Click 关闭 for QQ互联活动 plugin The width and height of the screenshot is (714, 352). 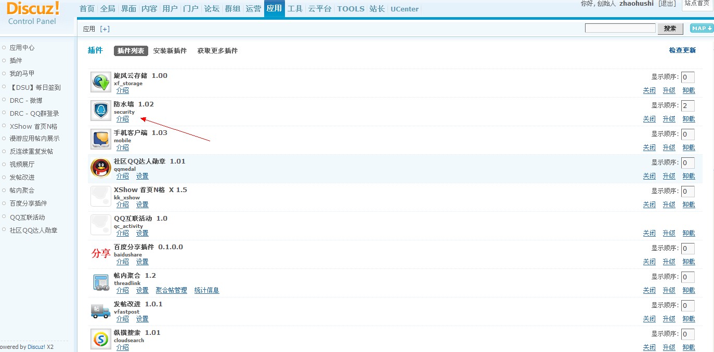tap(650, 233)
